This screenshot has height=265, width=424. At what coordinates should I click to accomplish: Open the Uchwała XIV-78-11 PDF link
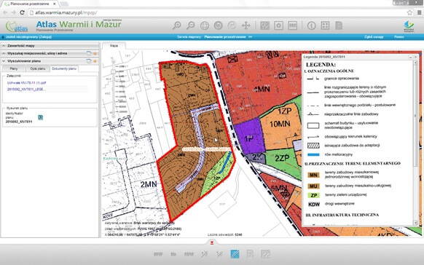pyautogui.click(x=26, y=83)
